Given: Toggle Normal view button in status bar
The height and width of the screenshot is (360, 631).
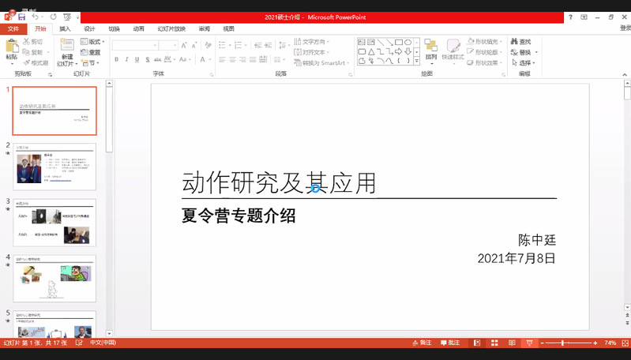Looking at the screenshot, I should tap(477, 343).
